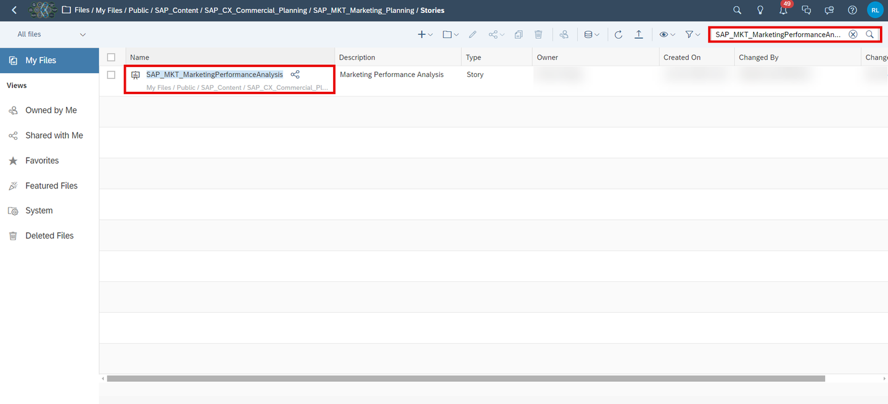Open the discussions chat icon
This screenshot has height=404, width=888.
(806, 10)
